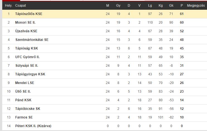The width and height of the screenshot is (207, 131).
Task: Select the Sülysápi SE II. row
Action: pyautogui.click(x=104, y=66)
